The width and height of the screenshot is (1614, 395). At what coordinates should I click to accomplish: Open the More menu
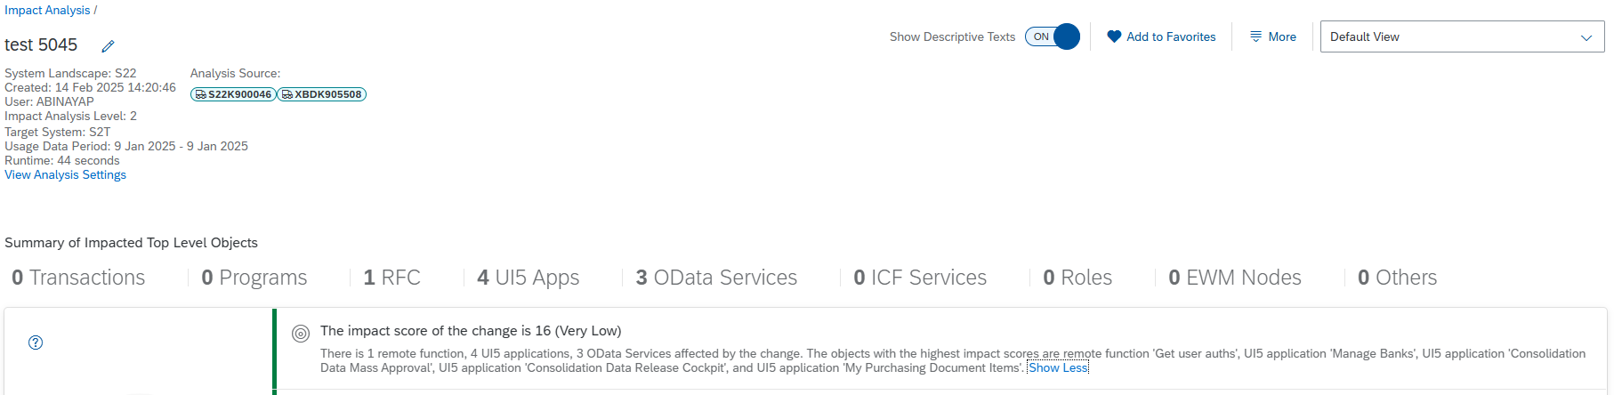[1272, 36]
